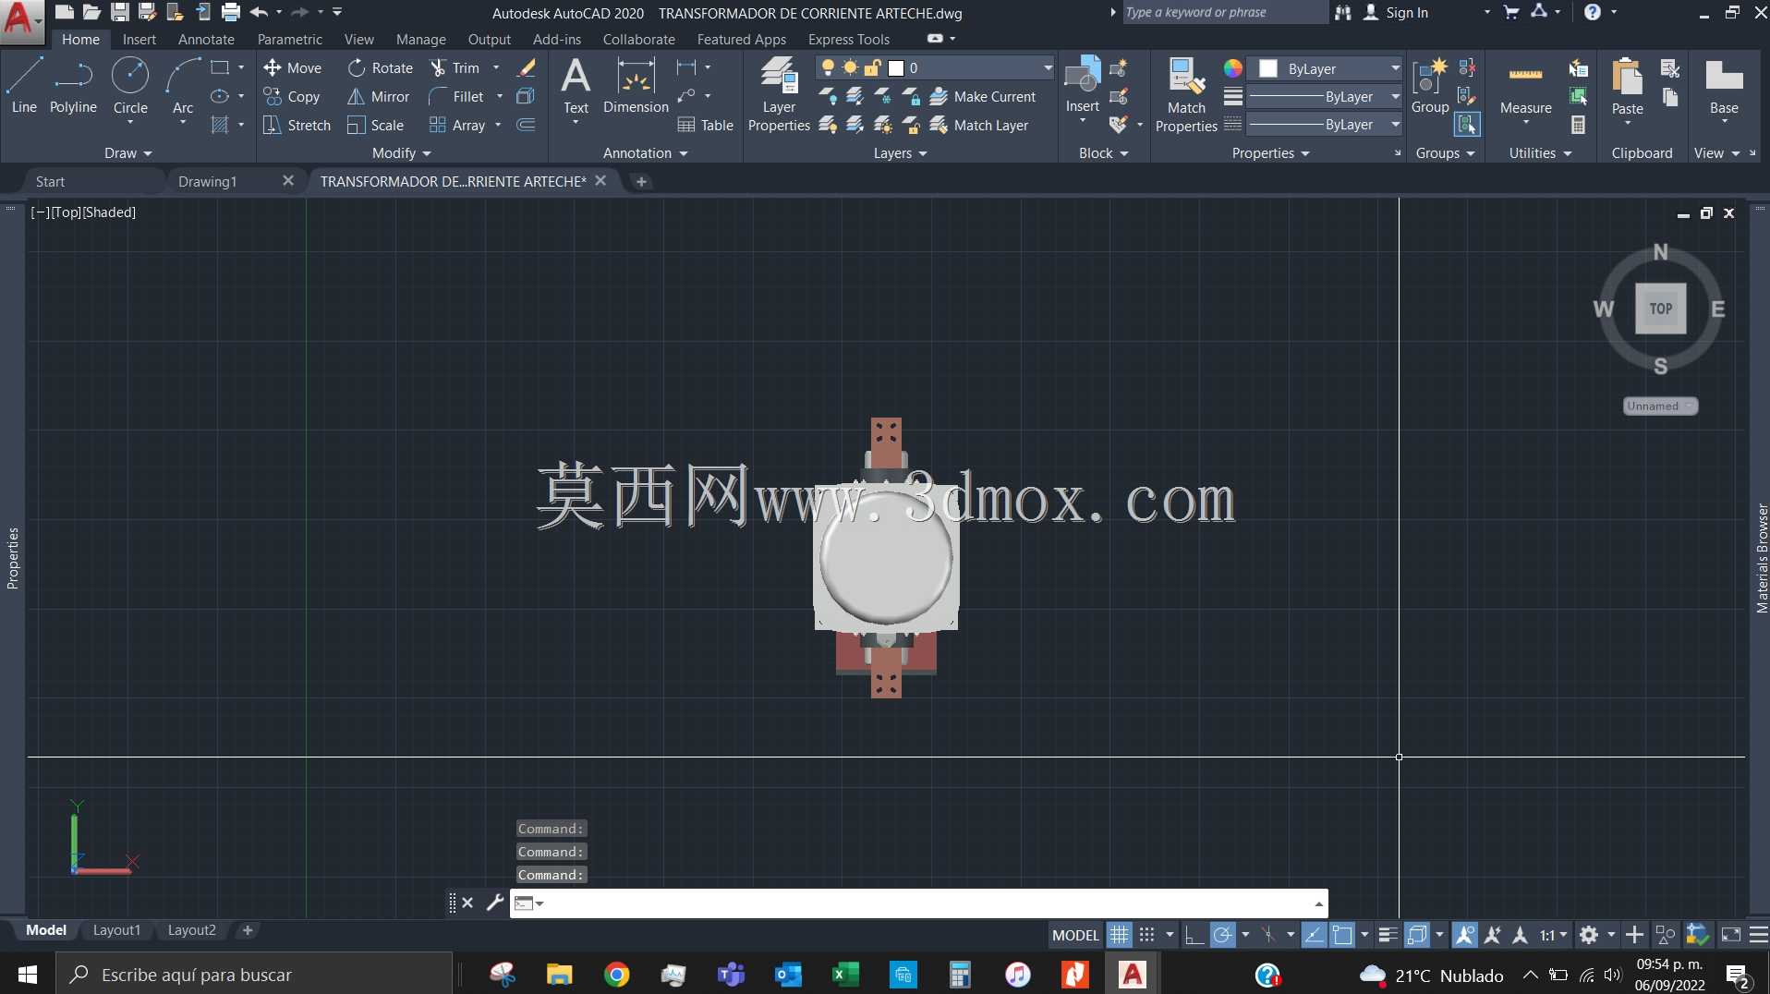Viewport: 1770px width, 994px height.
Task: Toggle object snap tracking in status bar
Action: coord(1314,935)
